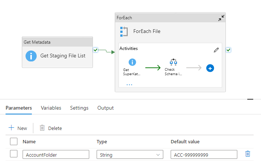Click the New parameter button
This screenshot has height=167, width=261.
coord(18,128)
